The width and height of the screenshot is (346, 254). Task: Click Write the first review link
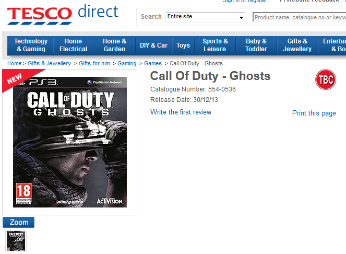coord(181,112)
